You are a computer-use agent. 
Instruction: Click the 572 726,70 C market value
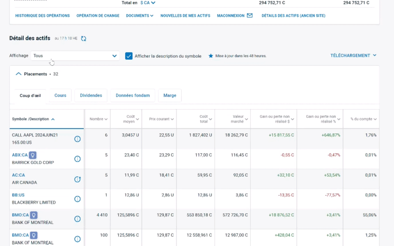235,215
